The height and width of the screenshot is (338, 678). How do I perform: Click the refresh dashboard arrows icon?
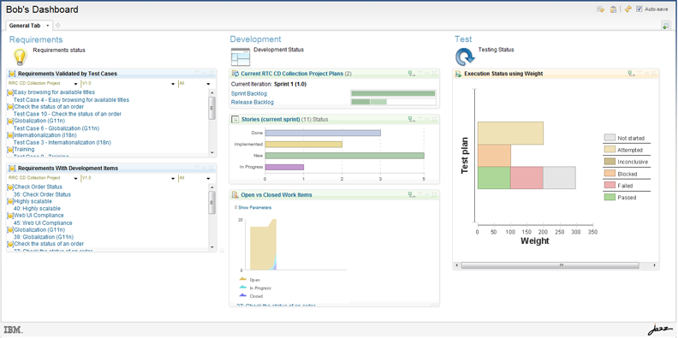coord(628,9)
